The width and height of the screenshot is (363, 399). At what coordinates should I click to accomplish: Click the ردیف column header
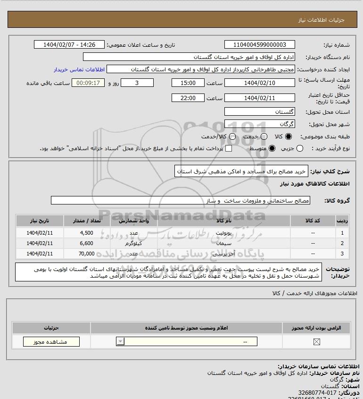tap(342, 221)
